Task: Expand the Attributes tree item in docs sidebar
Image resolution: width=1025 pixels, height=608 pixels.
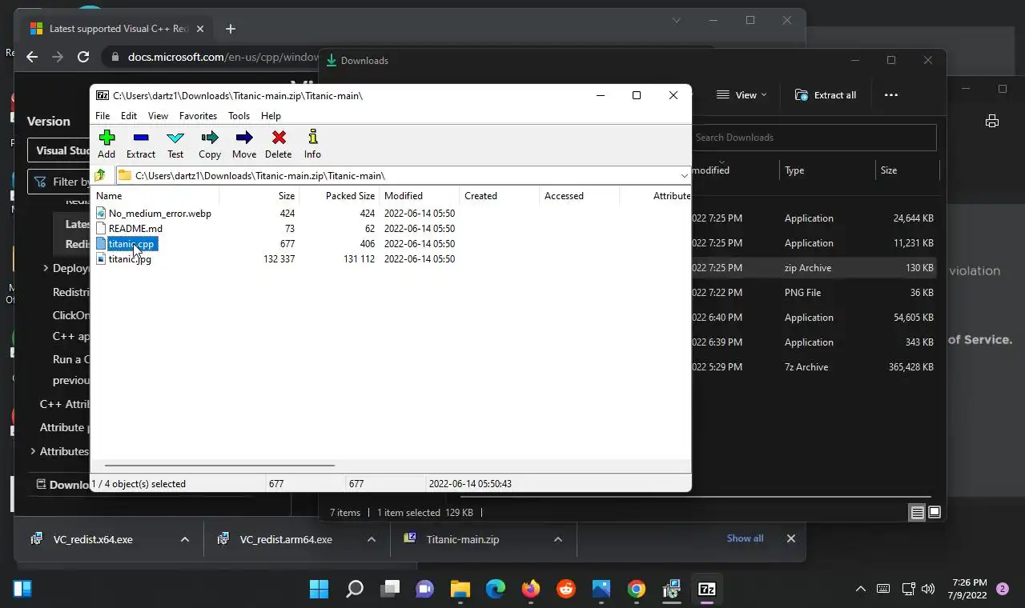Action: (33, 451)
